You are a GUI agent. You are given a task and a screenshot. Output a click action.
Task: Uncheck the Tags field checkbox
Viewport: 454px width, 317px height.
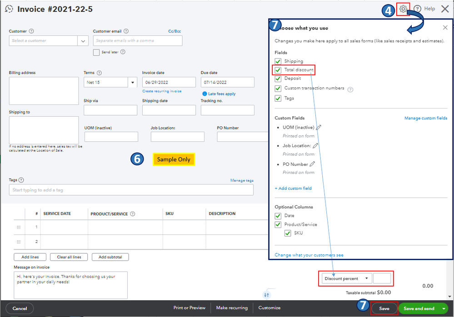[x=278, y=99]
